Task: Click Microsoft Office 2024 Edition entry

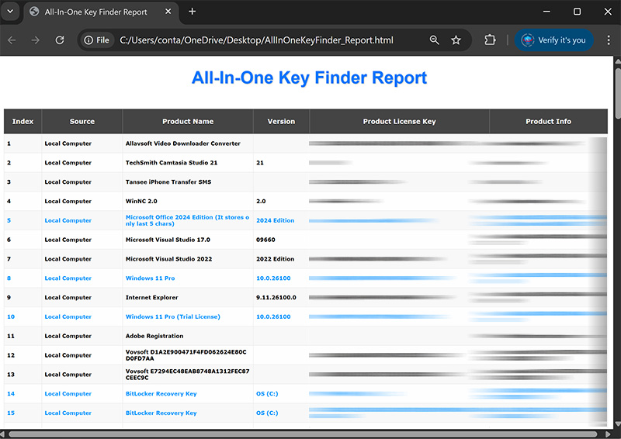Action: click(187, 220)
